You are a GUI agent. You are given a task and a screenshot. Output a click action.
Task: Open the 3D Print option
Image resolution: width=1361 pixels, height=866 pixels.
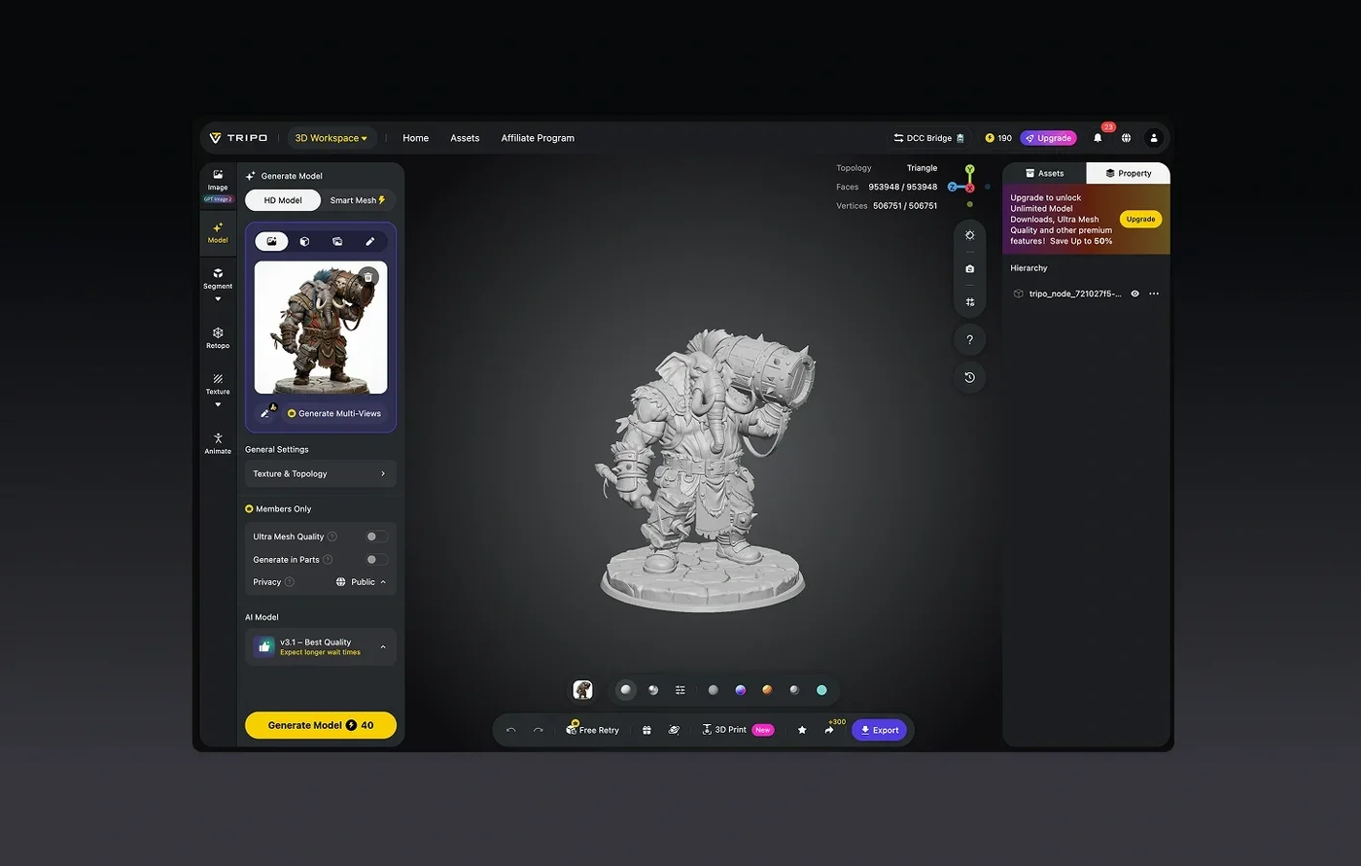pyautogui.click(x=738, y=730)
